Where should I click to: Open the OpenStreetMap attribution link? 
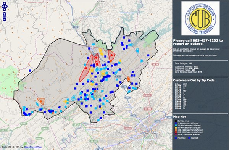pyautogui.click(x=33, y=147)
